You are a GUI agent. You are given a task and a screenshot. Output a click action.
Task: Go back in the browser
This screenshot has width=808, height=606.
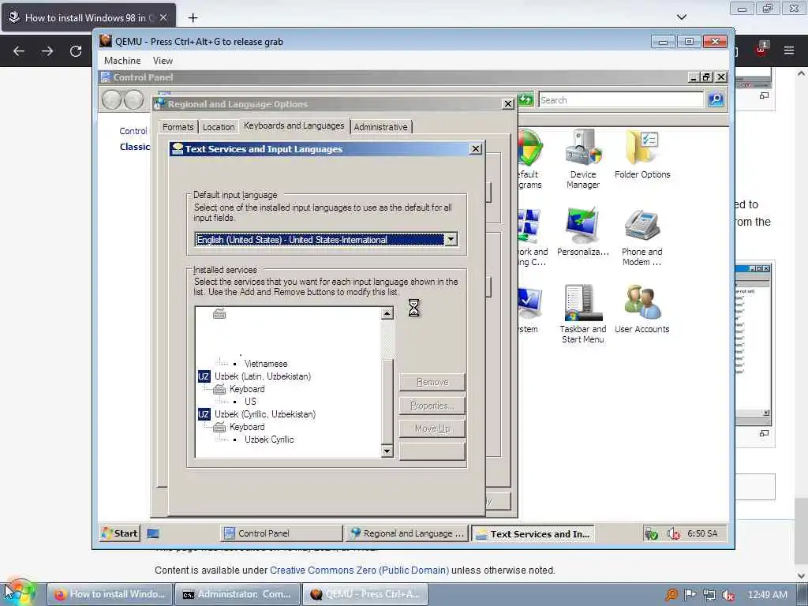[19, 51]
